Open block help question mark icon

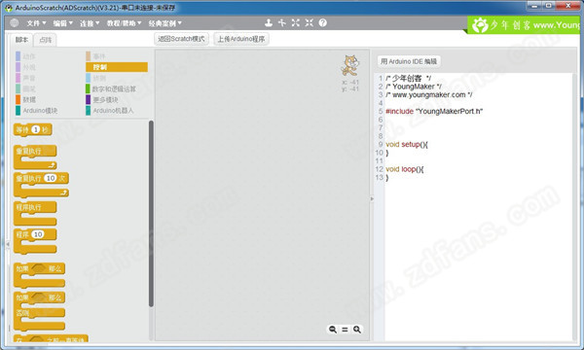(323, 23)
